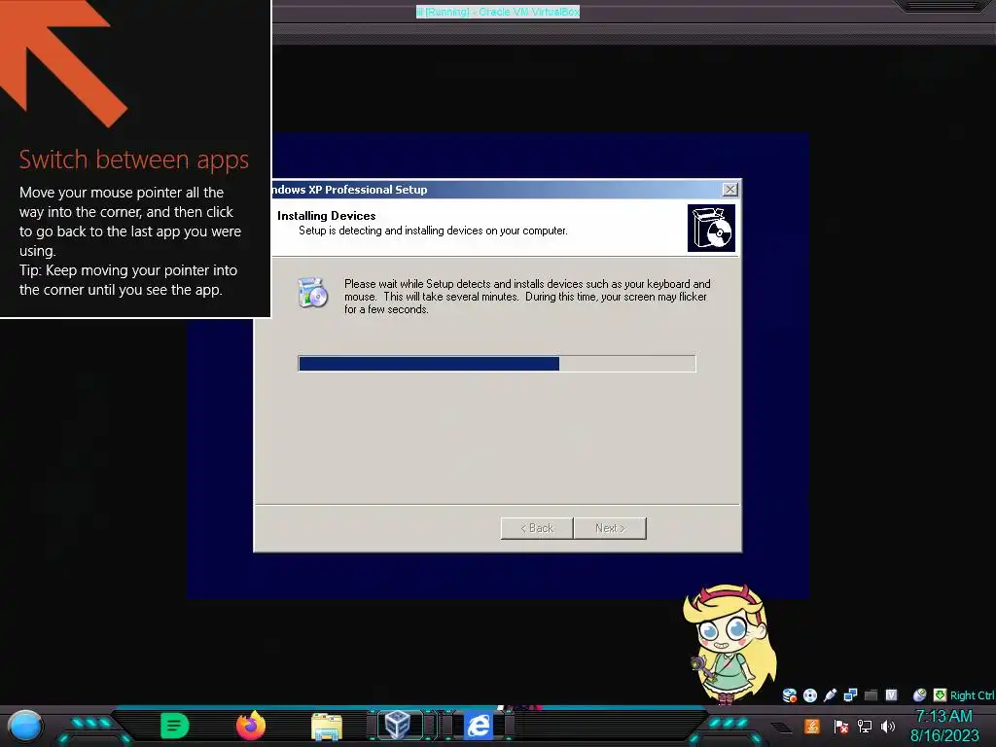
Task: Click VirtualBox optical disc status icon
Action: [x=810, y=695]
